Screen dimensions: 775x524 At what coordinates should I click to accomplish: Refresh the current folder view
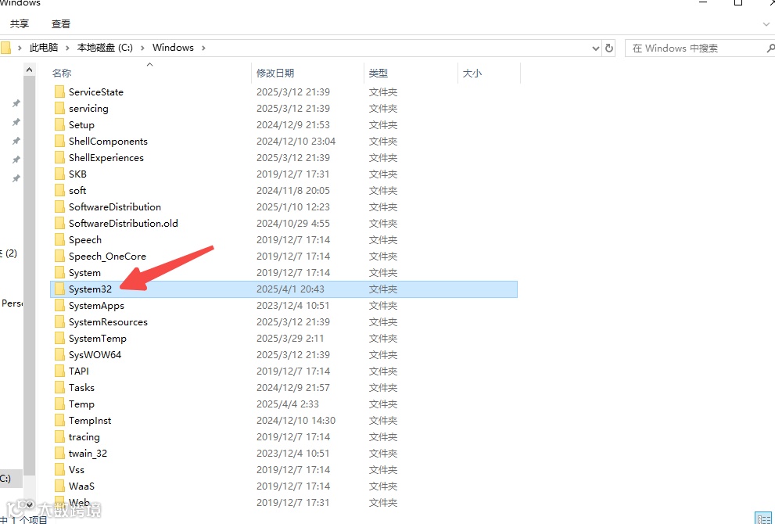(609, 48)
